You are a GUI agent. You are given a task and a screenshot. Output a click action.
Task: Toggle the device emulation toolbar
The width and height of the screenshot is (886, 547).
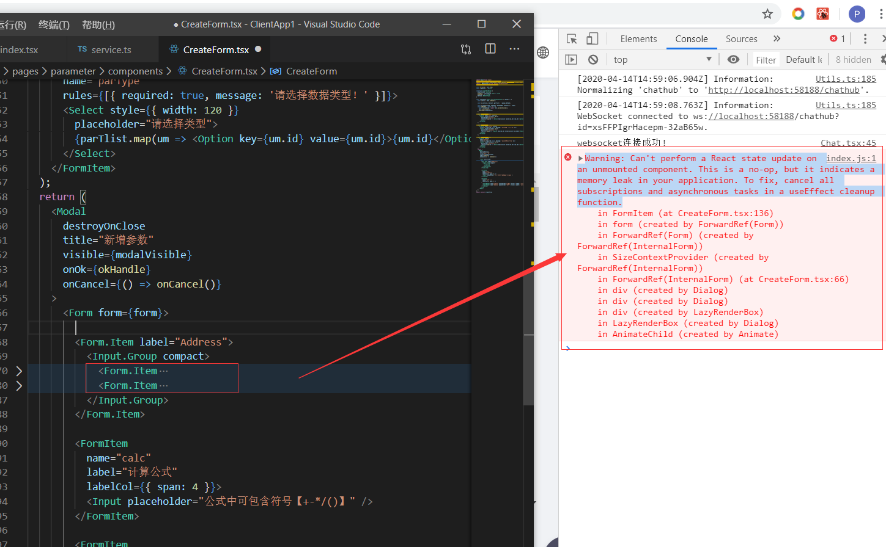click(x=592, y=38)
